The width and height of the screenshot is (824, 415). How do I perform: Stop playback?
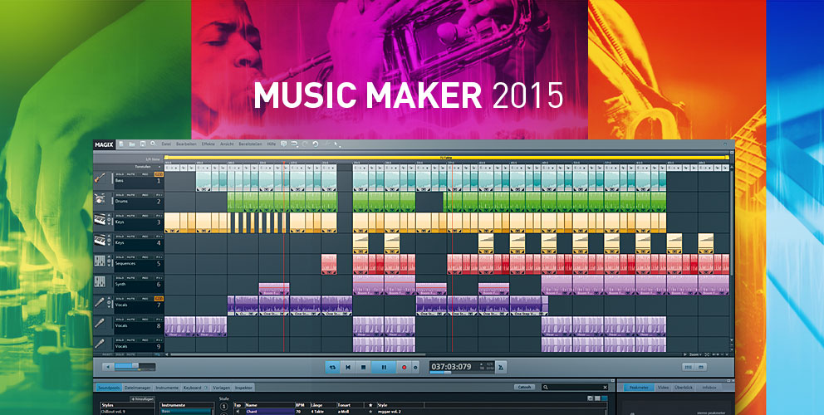(363, 367)
